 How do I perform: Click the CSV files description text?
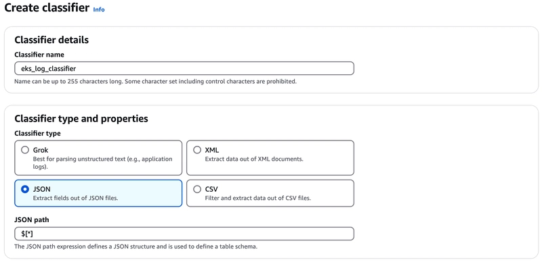tap(258, 199)
